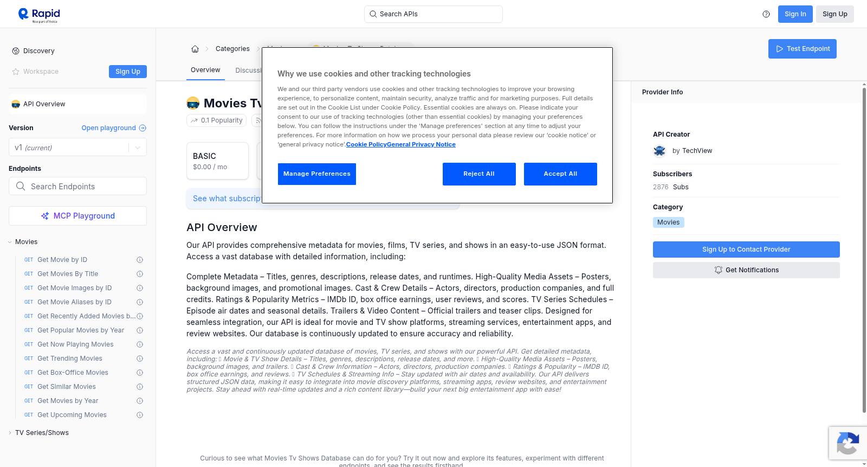This screenshot has width=867, height=467.
Task: Click Sign Up in the header
Action: tap(835, 14)
